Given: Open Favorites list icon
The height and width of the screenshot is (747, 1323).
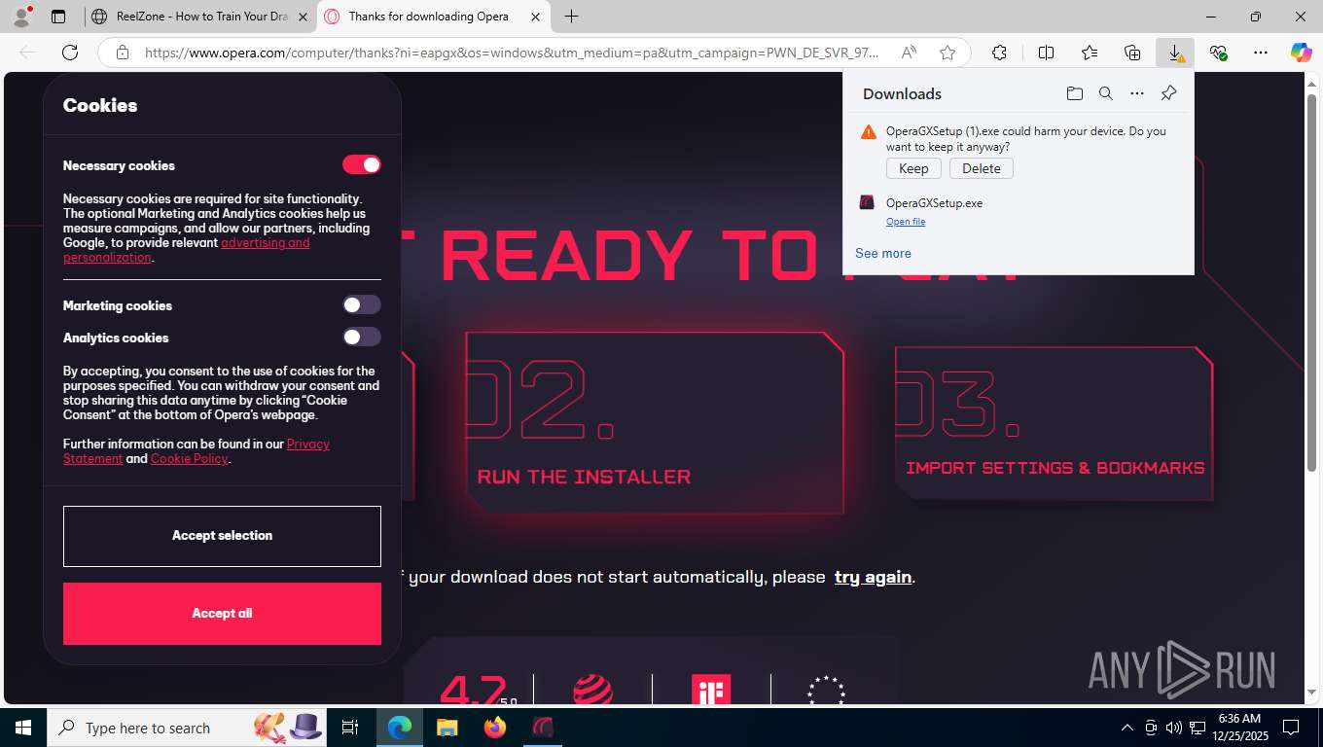Looking at the screenshot, I should pos(1090,53).
